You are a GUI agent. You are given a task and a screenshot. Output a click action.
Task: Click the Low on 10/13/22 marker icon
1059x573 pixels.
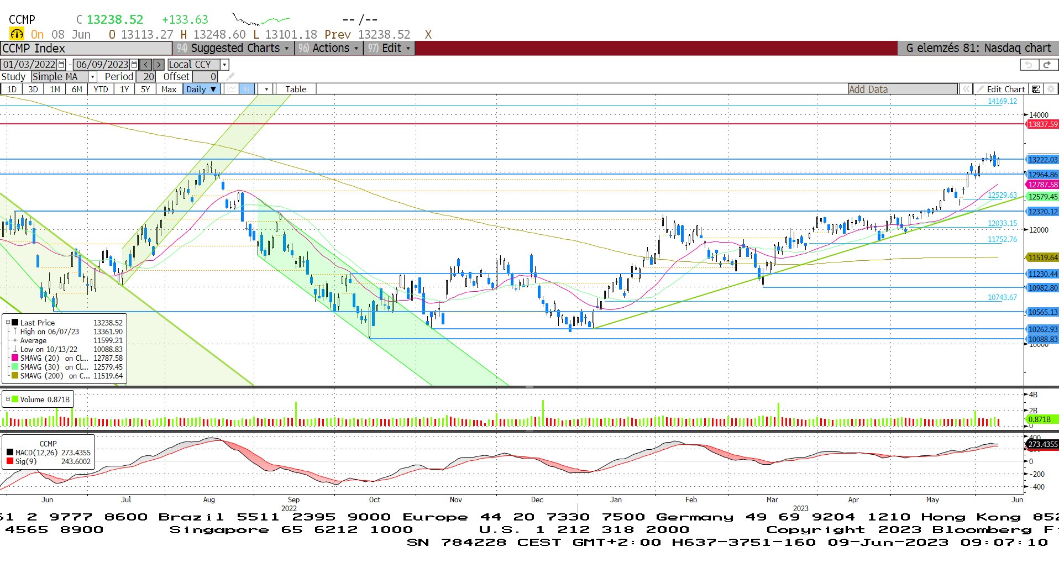pyautogui.click(x=15, y=349)
